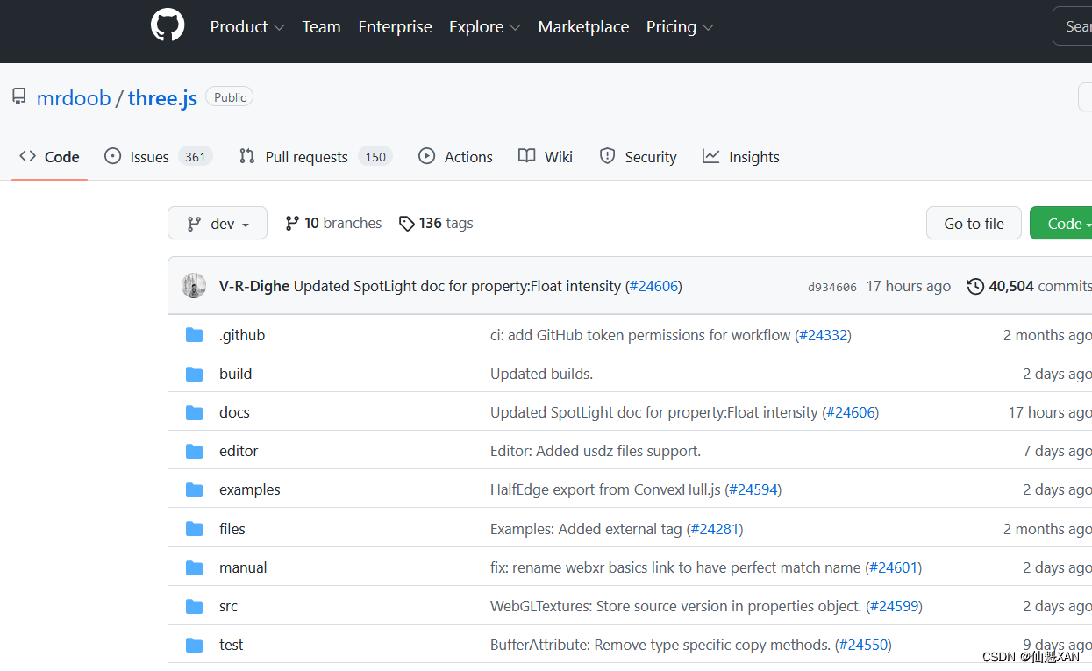This screenshot has width=1092, height=671.
Task: Click the Public visibility badge
Action: 230,97
